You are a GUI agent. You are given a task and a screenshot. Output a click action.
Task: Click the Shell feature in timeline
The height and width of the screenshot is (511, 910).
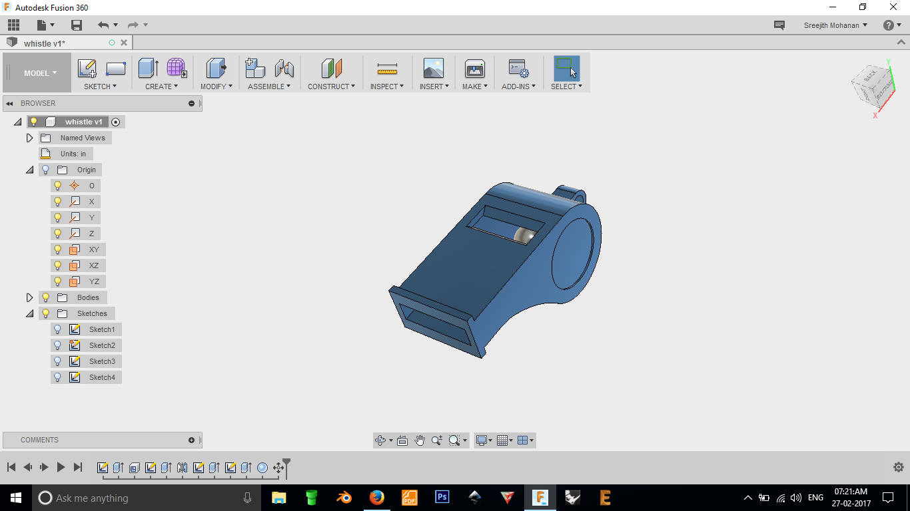pyautogui.click(x=134, y=468)
